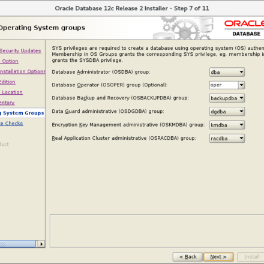This screenshot has width=264, height=264.
Task: Click the Data Guard administrative group label
Action: tap(108, 112)
